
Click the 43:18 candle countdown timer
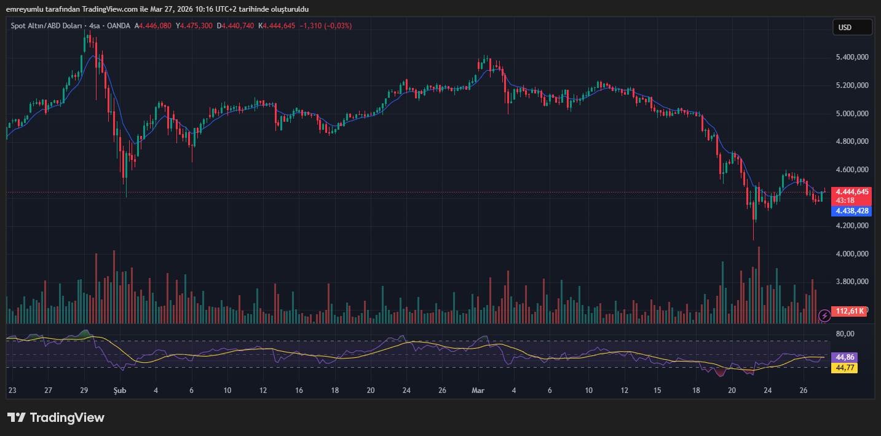pos(845,200)
